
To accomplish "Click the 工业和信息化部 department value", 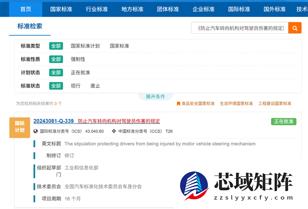I will click(81, 168).
